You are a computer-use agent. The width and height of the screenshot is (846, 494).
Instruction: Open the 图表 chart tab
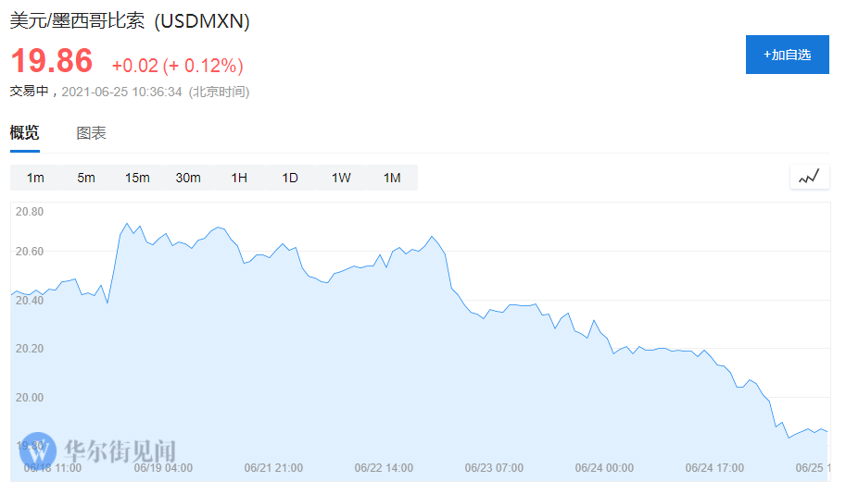[91, 133]
